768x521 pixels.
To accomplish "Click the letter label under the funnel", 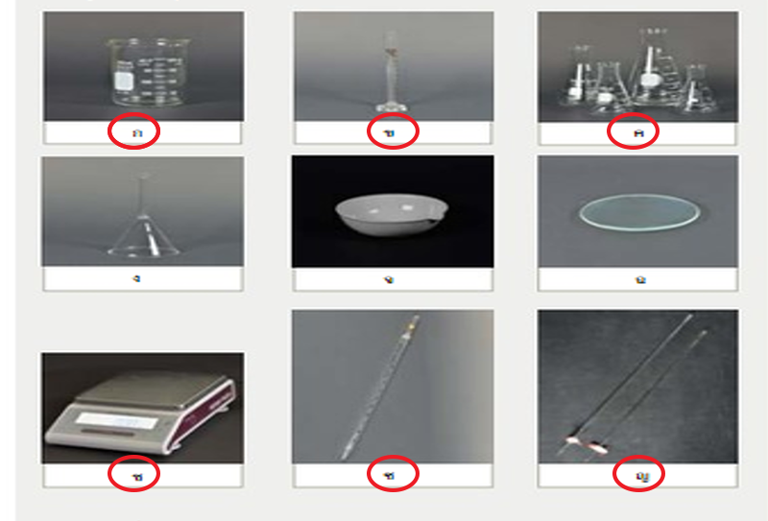I will [136, 278].
